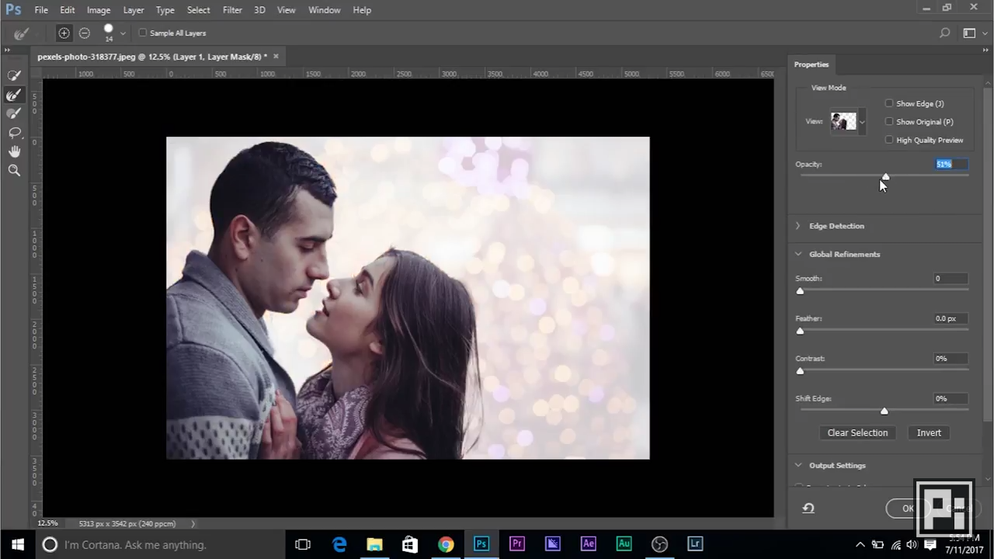Select the Hand tool

coord(14,151)
